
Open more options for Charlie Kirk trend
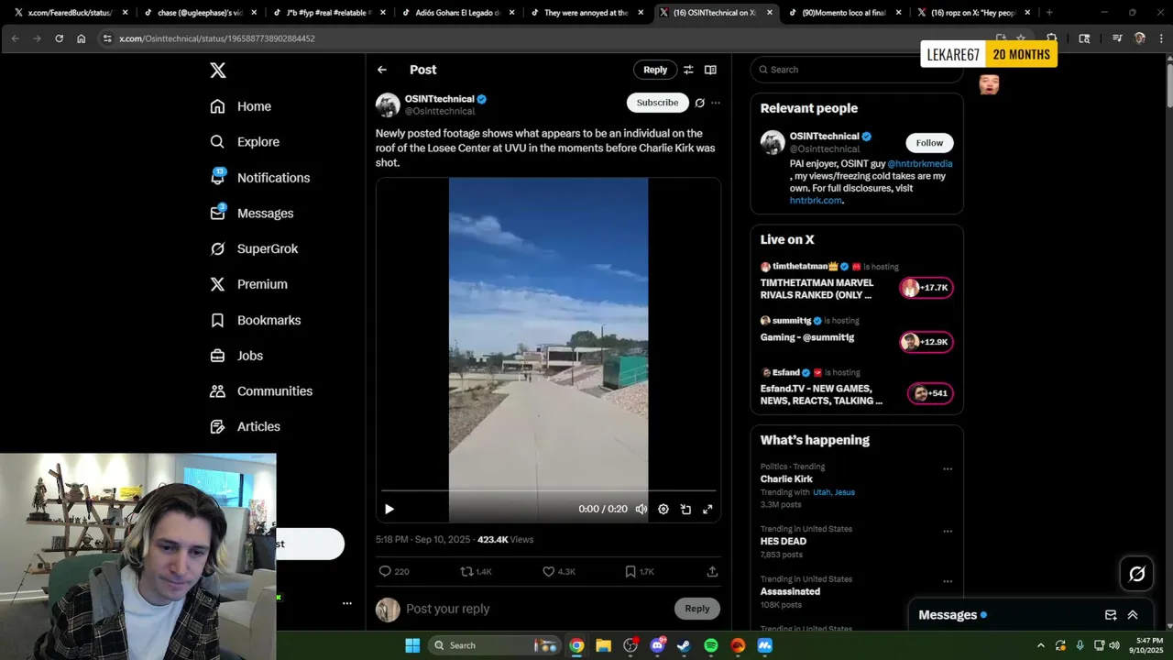pyautogui.click(x=948, y=468)
